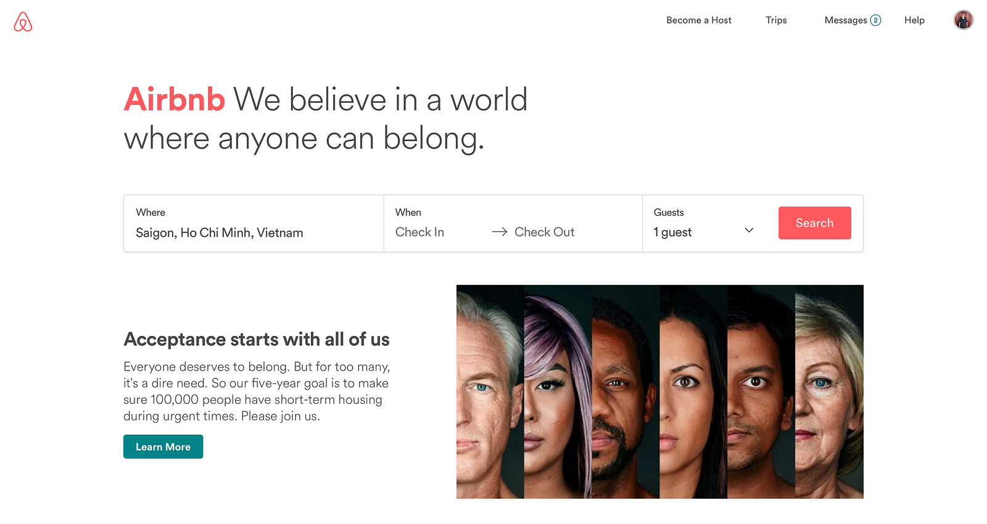Click the Learn More button
This screenshot has width=987, height=524.
tap(163, 447)
